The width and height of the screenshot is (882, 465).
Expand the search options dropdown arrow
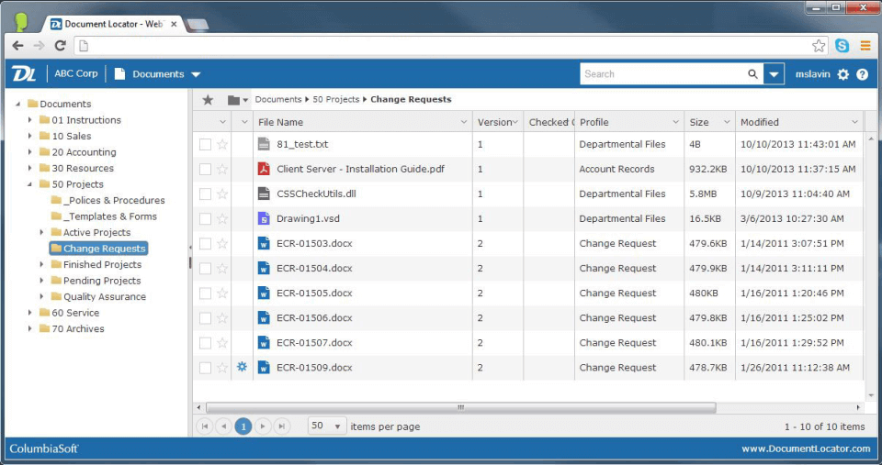774,74
